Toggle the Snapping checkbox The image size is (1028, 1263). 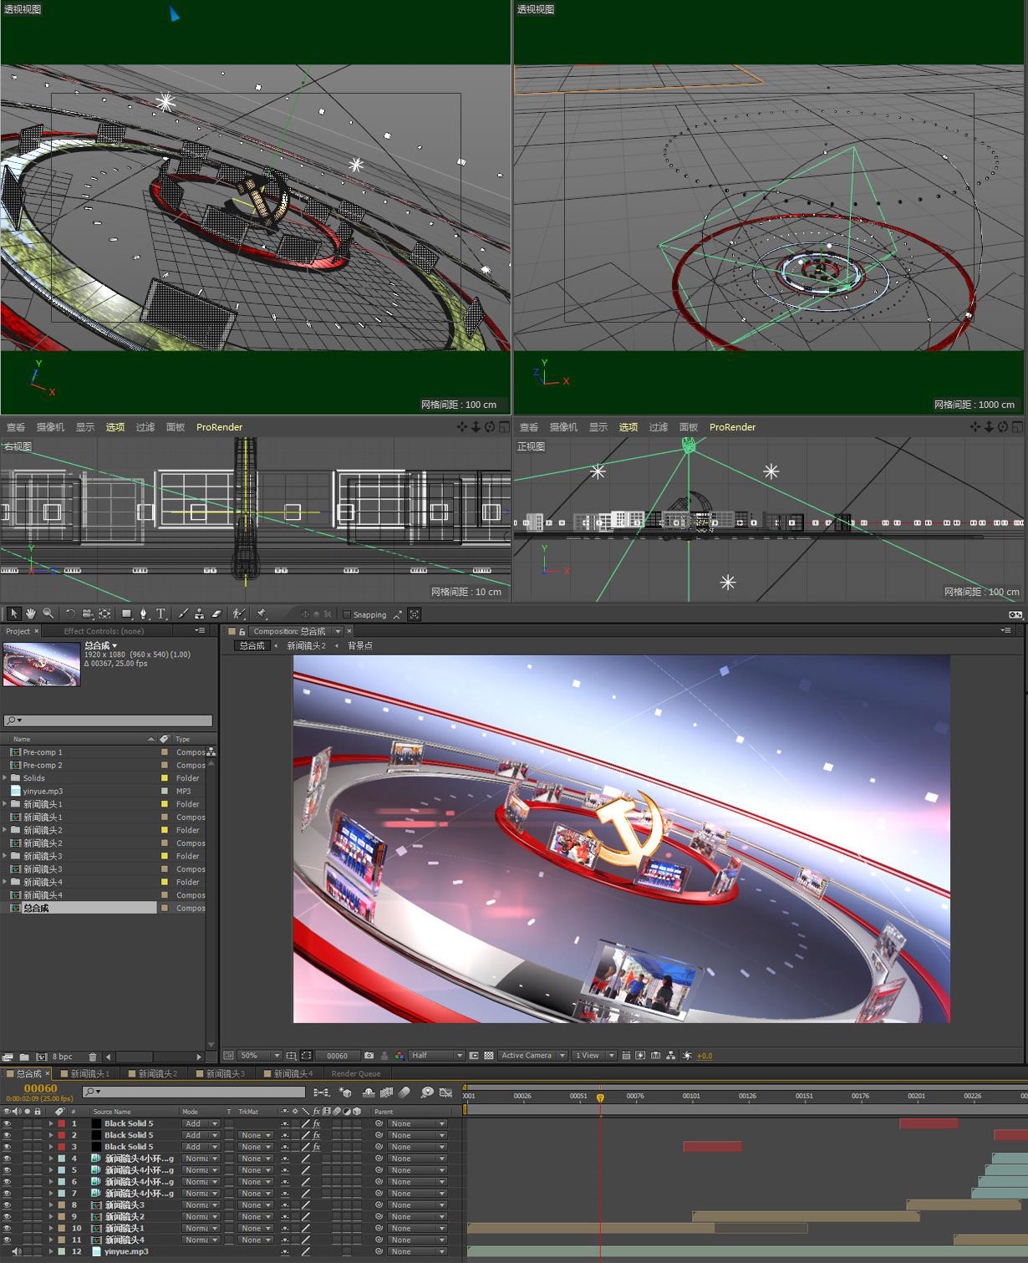click(347, 614)
